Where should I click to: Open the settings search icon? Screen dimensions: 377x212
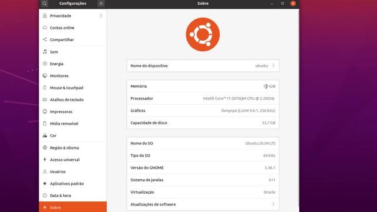45,4
